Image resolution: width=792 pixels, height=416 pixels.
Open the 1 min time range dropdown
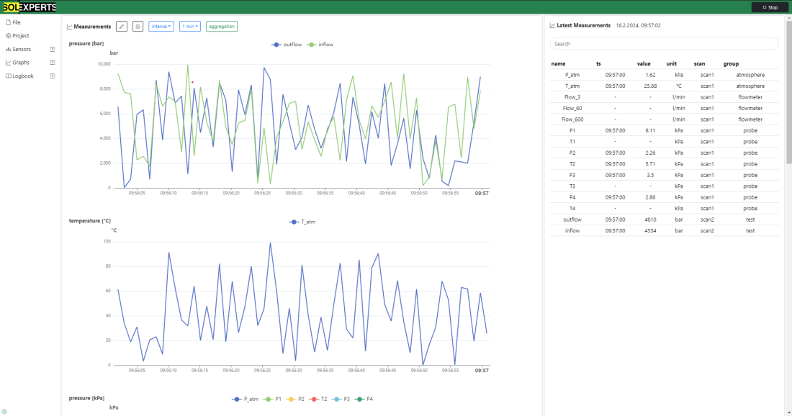(190, 26)
